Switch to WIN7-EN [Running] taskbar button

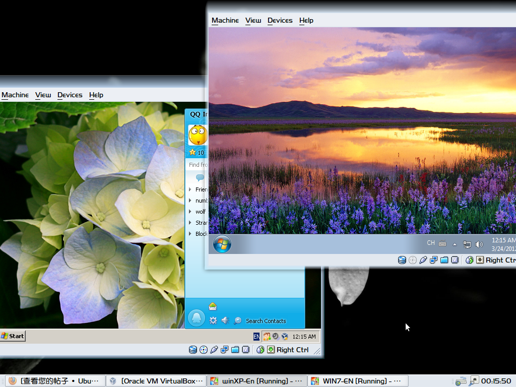pyautogui.click(x=358, y=381)
